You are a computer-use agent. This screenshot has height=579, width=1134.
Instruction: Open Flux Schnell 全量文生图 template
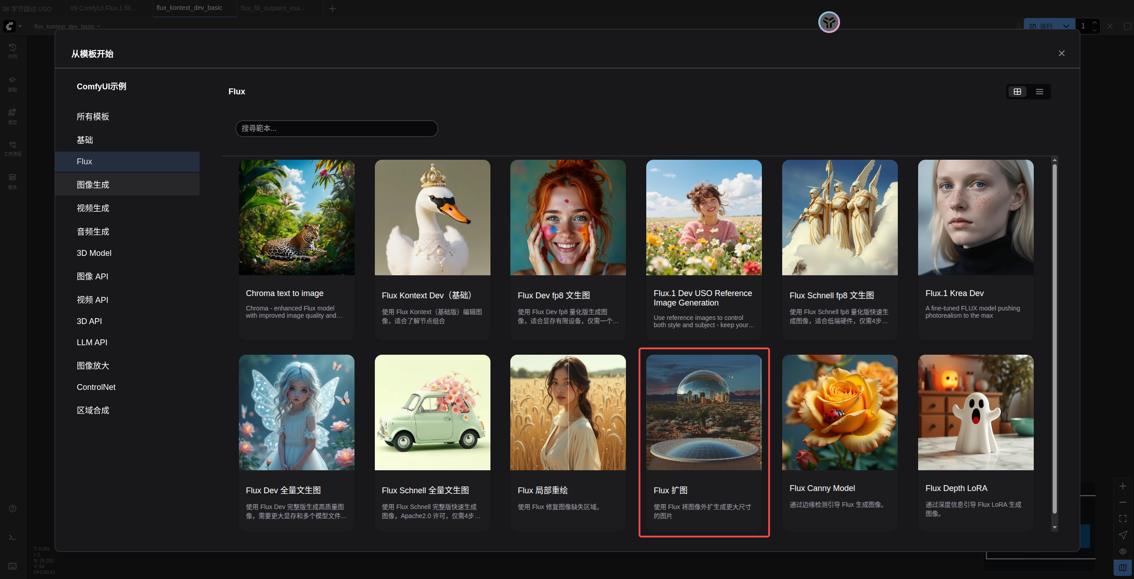[x=432, y=443]
